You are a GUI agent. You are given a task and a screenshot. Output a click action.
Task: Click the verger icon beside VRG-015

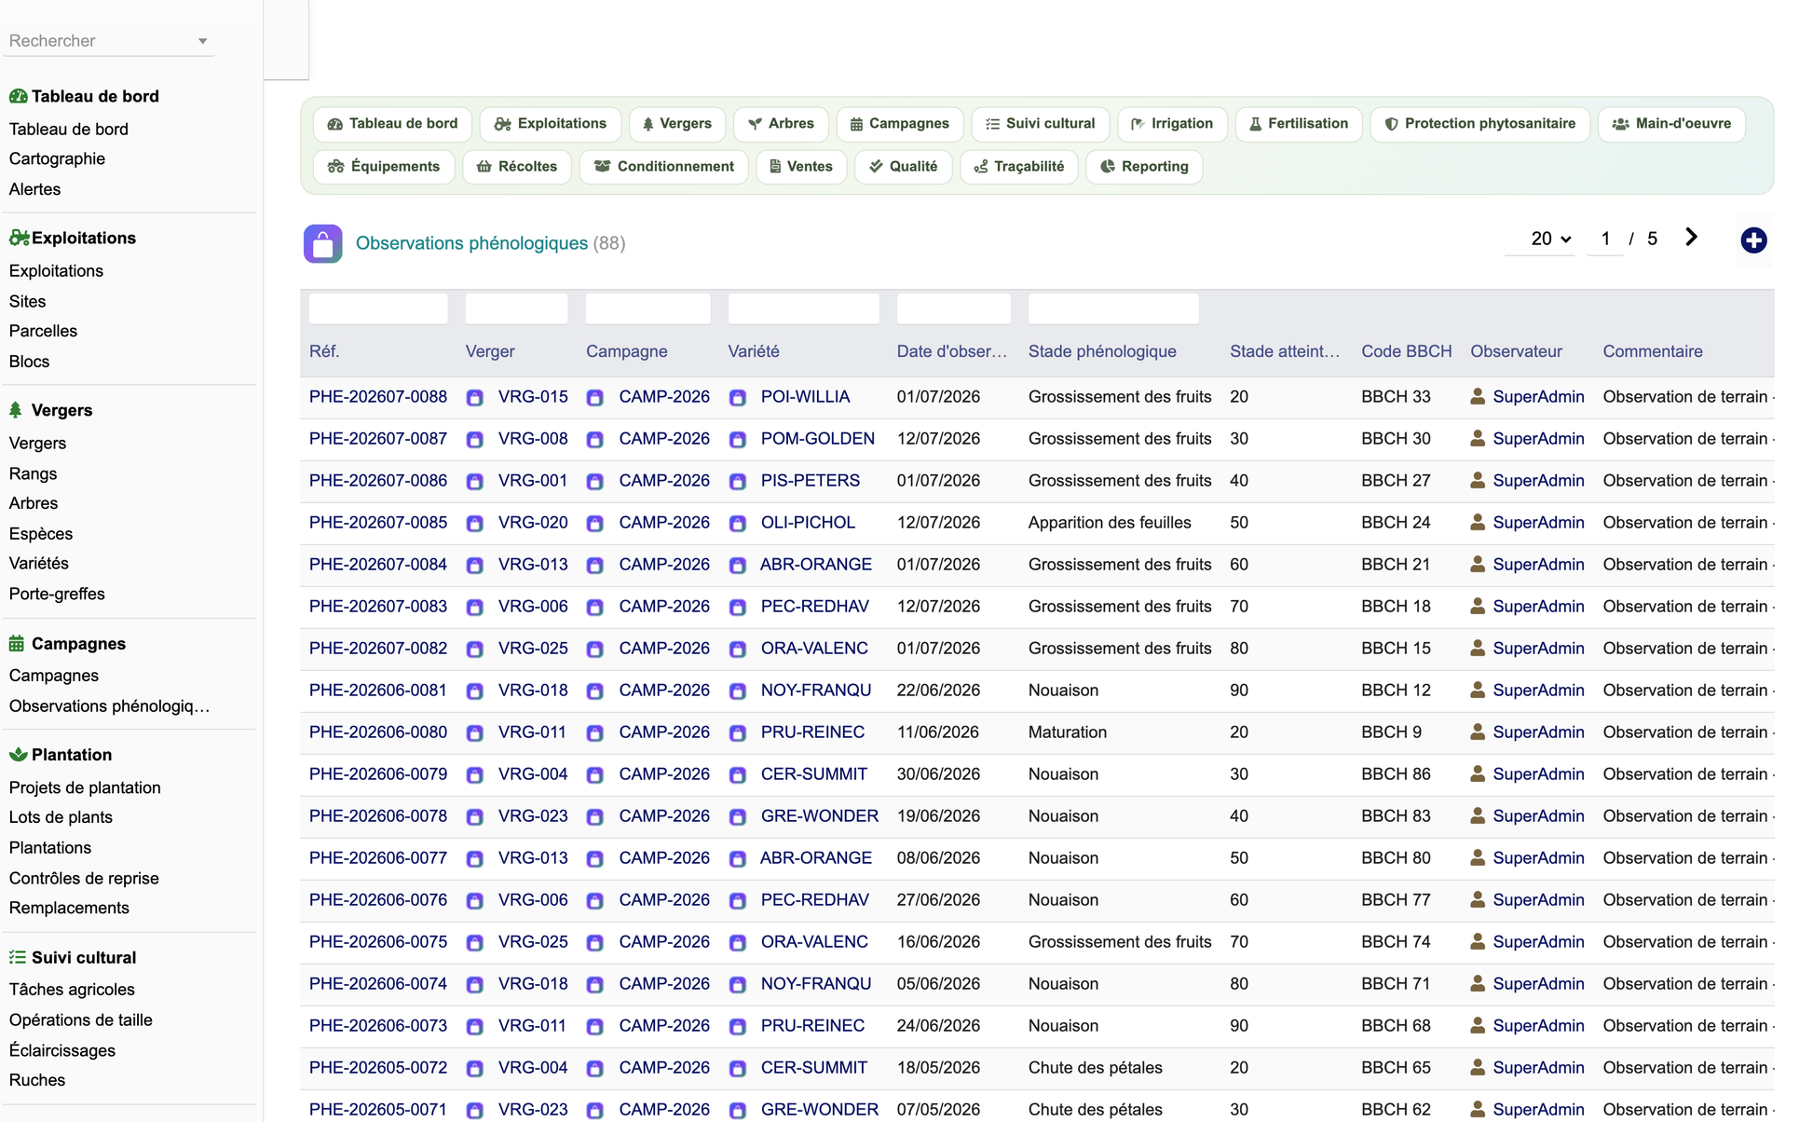click(x=475, y=398)
